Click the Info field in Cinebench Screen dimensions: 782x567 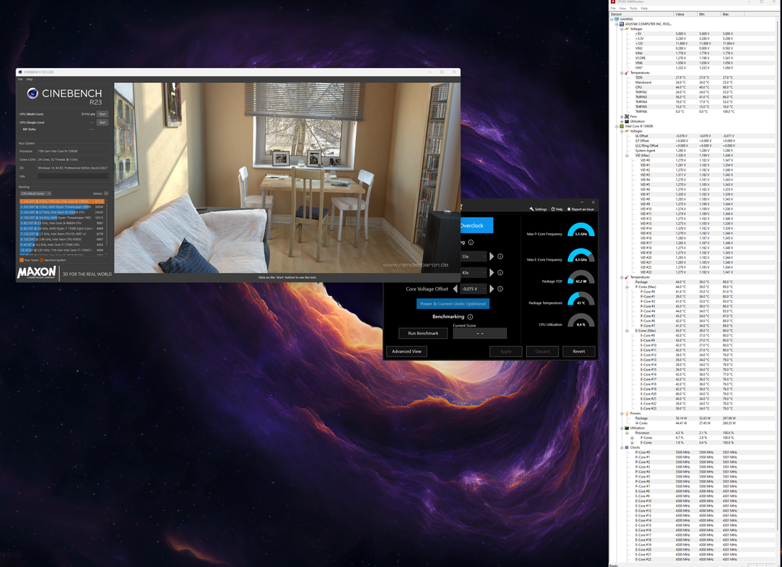73,176
